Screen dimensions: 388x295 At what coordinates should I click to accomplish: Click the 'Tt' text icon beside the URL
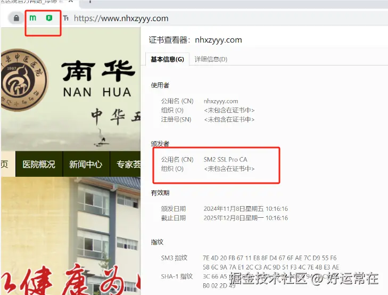click(65, 18)
